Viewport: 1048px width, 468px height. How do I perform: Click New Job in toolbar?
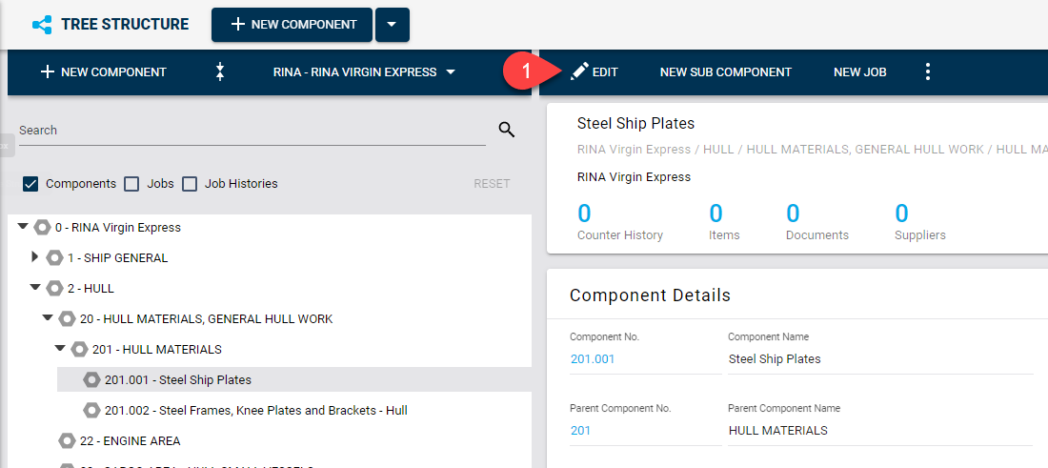(x=859, y=72)
